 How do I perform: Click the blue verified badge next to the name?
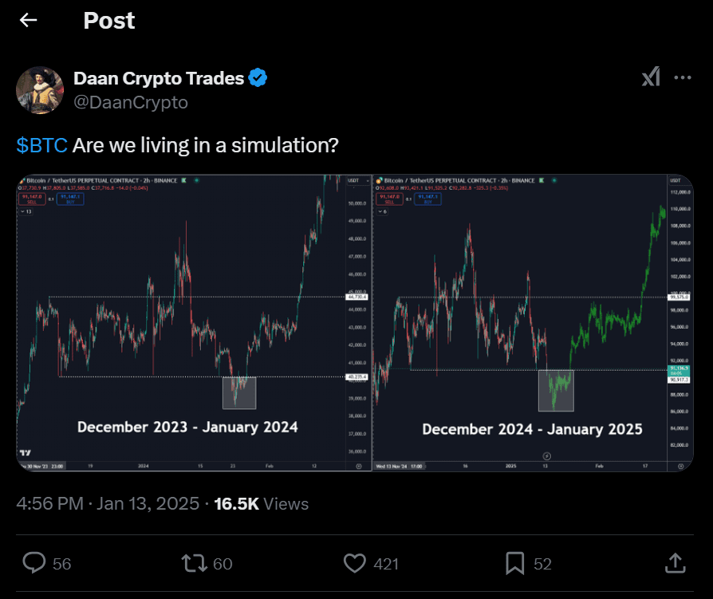[257, 77]
